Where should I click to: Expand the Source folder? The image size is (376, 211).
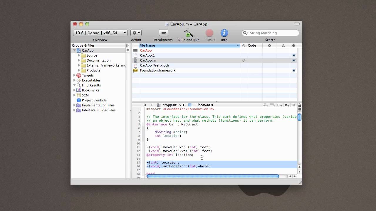(79, 55)
